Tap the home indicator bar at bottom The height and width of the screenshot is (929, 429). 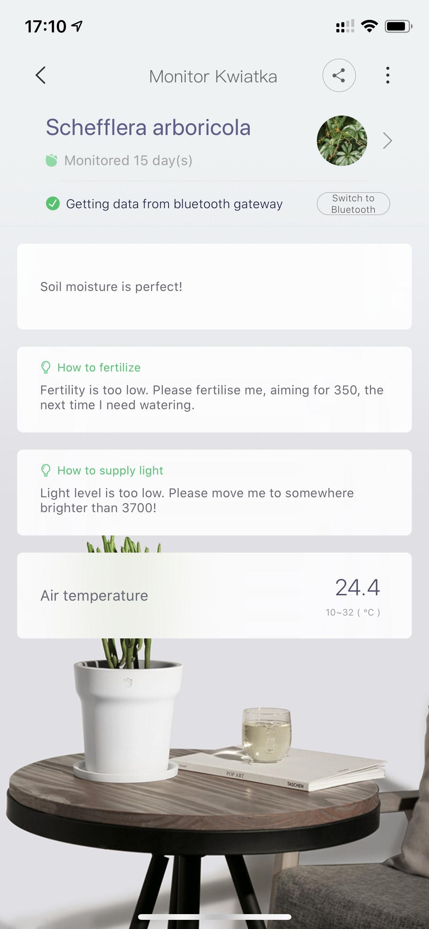(x=214, y=917)
